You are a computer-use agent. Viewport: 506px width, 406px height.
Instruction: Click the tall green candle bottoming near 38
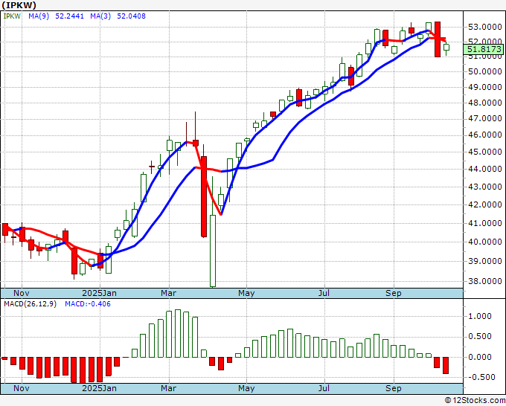coord(213,251)
